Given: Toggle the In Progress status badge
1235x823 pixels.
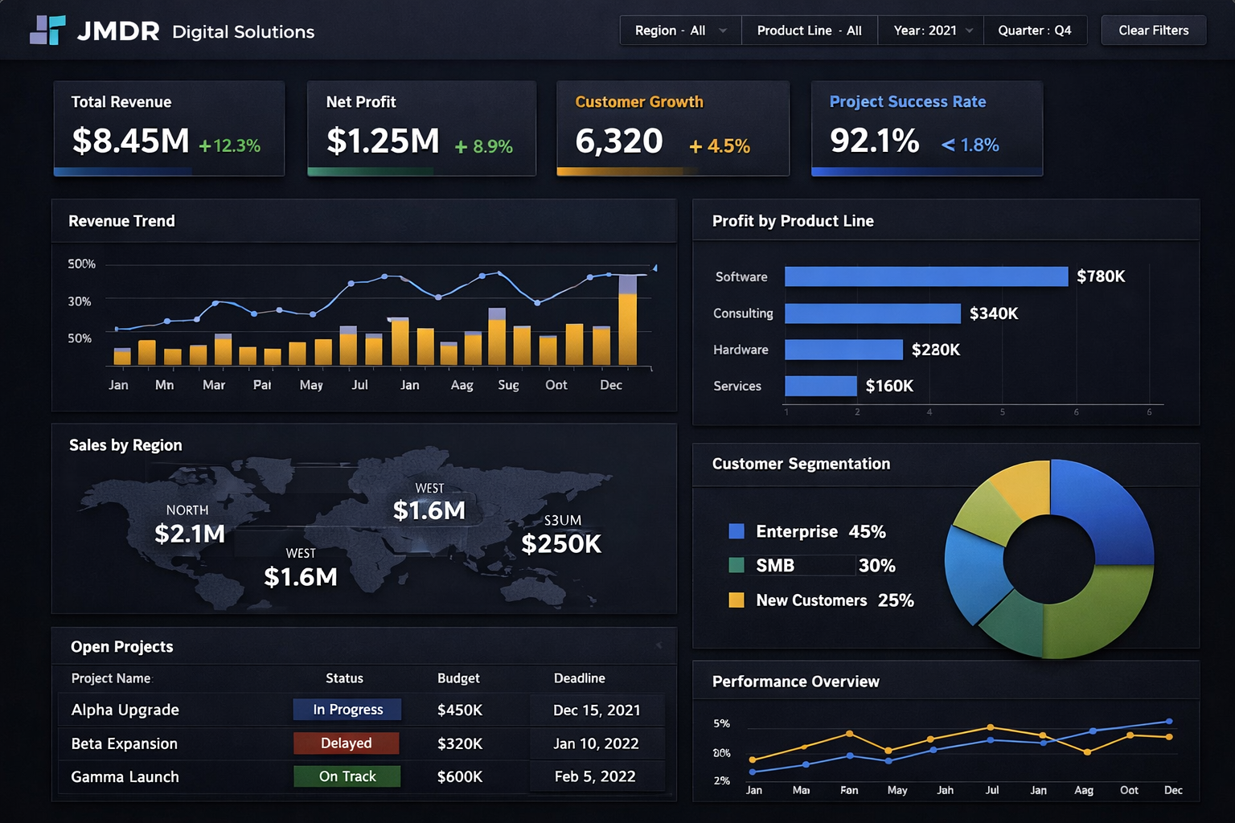Looking at the screenshot, I should pos(347,710).
